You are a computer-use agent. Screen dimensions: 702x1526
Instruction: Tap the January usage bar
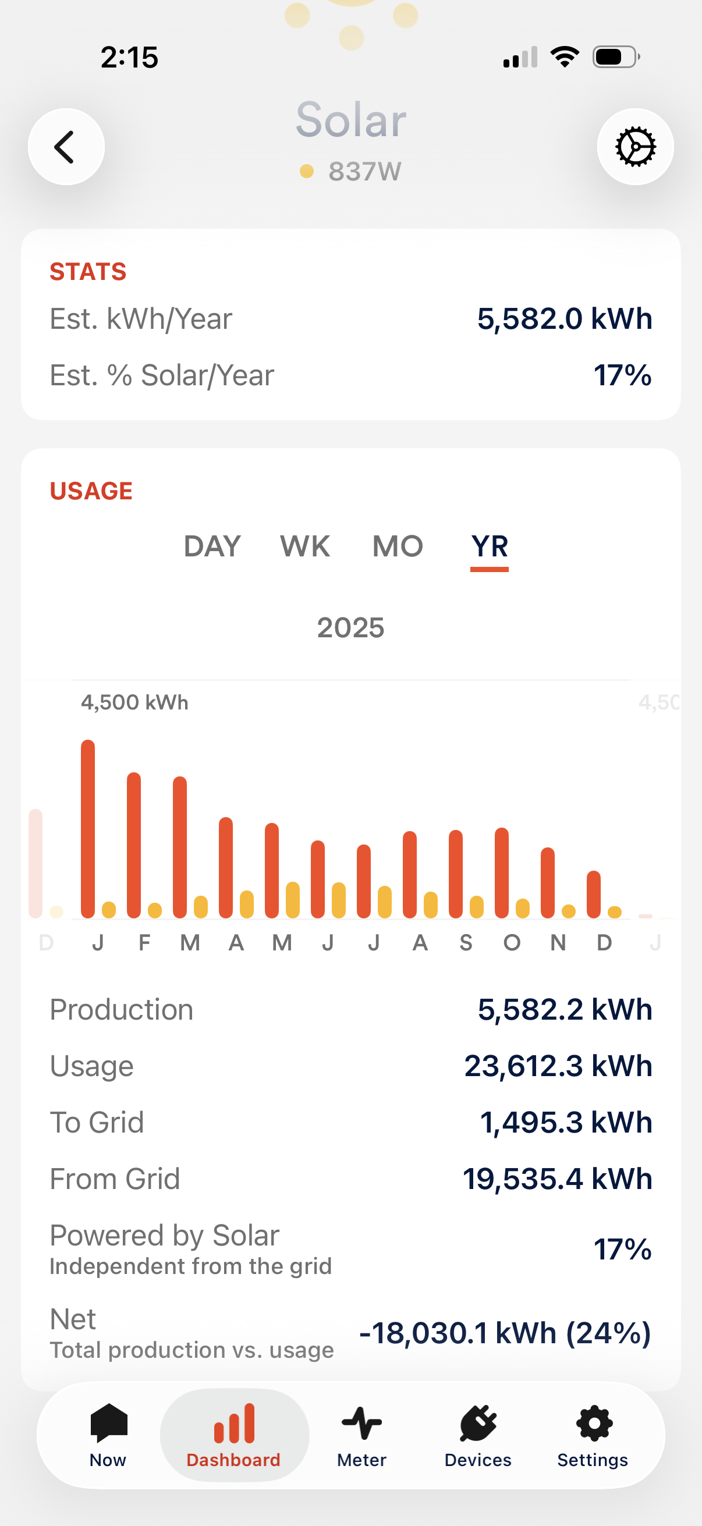88,829
